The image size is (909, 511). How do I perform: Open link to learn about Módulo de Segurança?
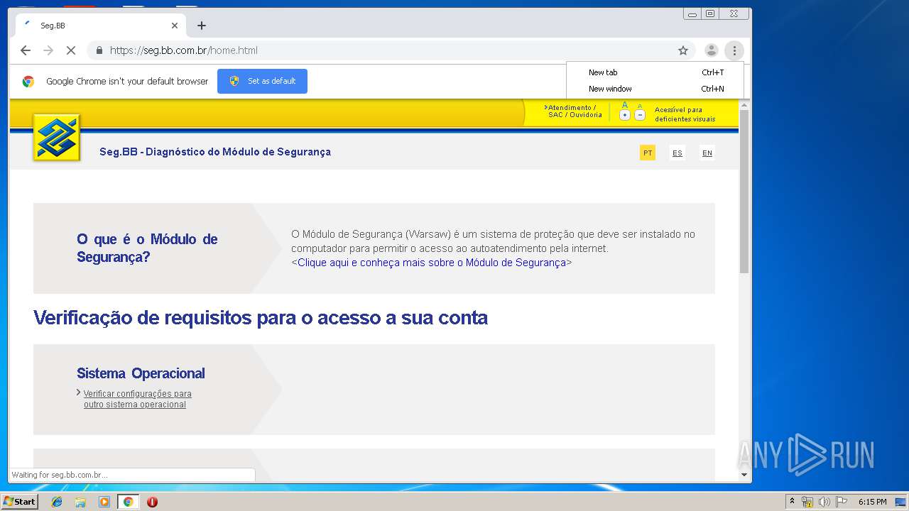[x=432, y=263]
